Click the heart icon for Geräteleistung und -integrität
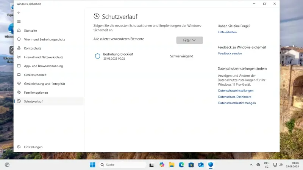The width and height of the screenshot is (303, 170). 19,83
